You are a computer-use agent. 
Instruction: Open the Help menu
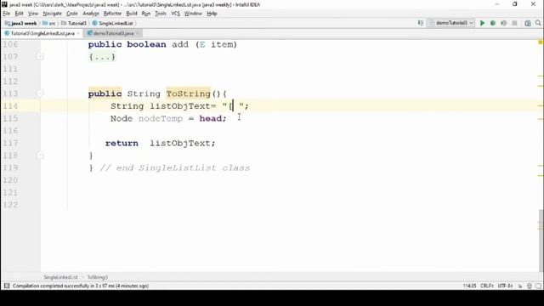coord(212,14)
